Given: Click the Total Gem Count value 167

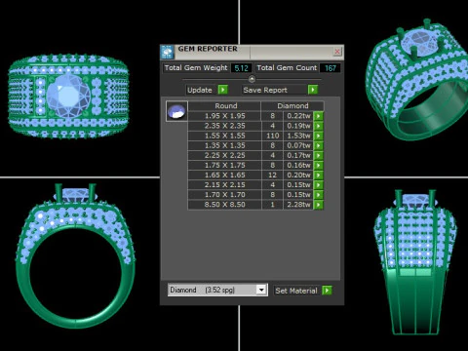Looking at the screenshot, I should 331,68.
